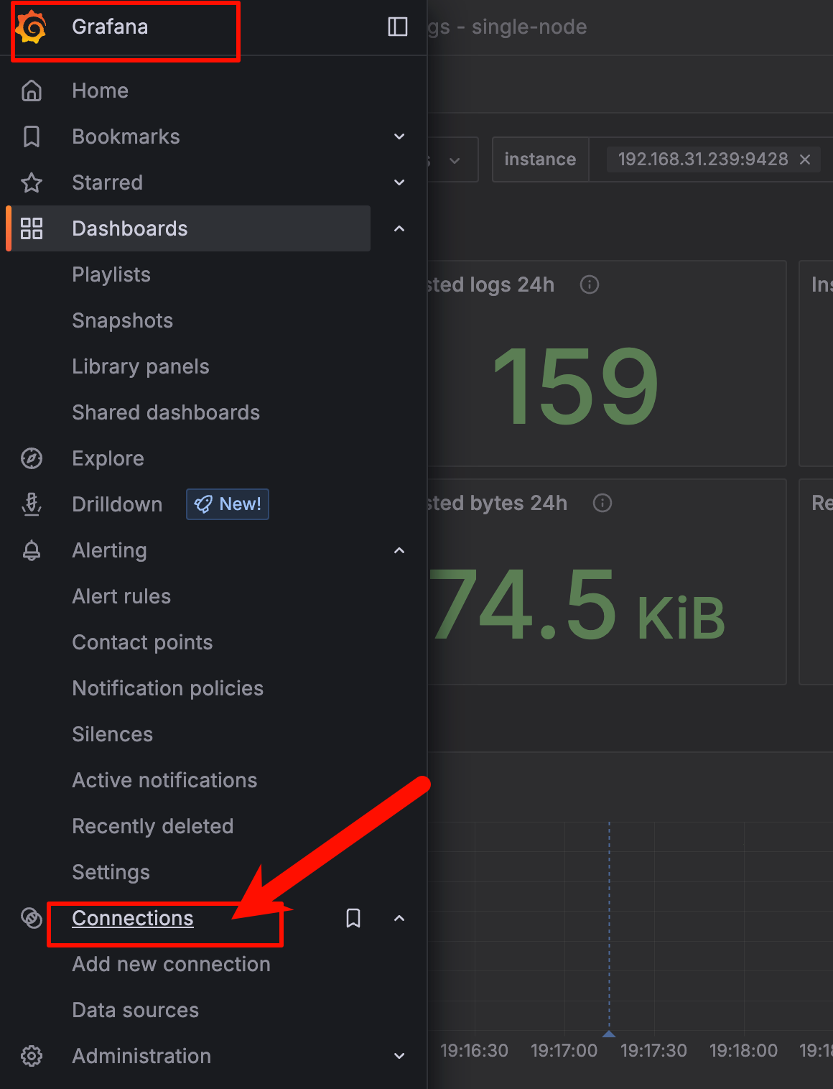
Task: Click the Dashboards grid icon
Action: tap(32, 228)
